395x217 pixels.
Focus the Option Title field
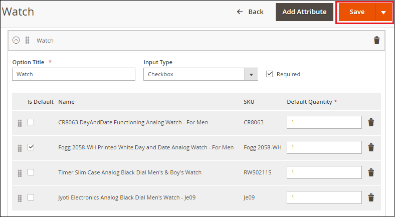point(74,74)
